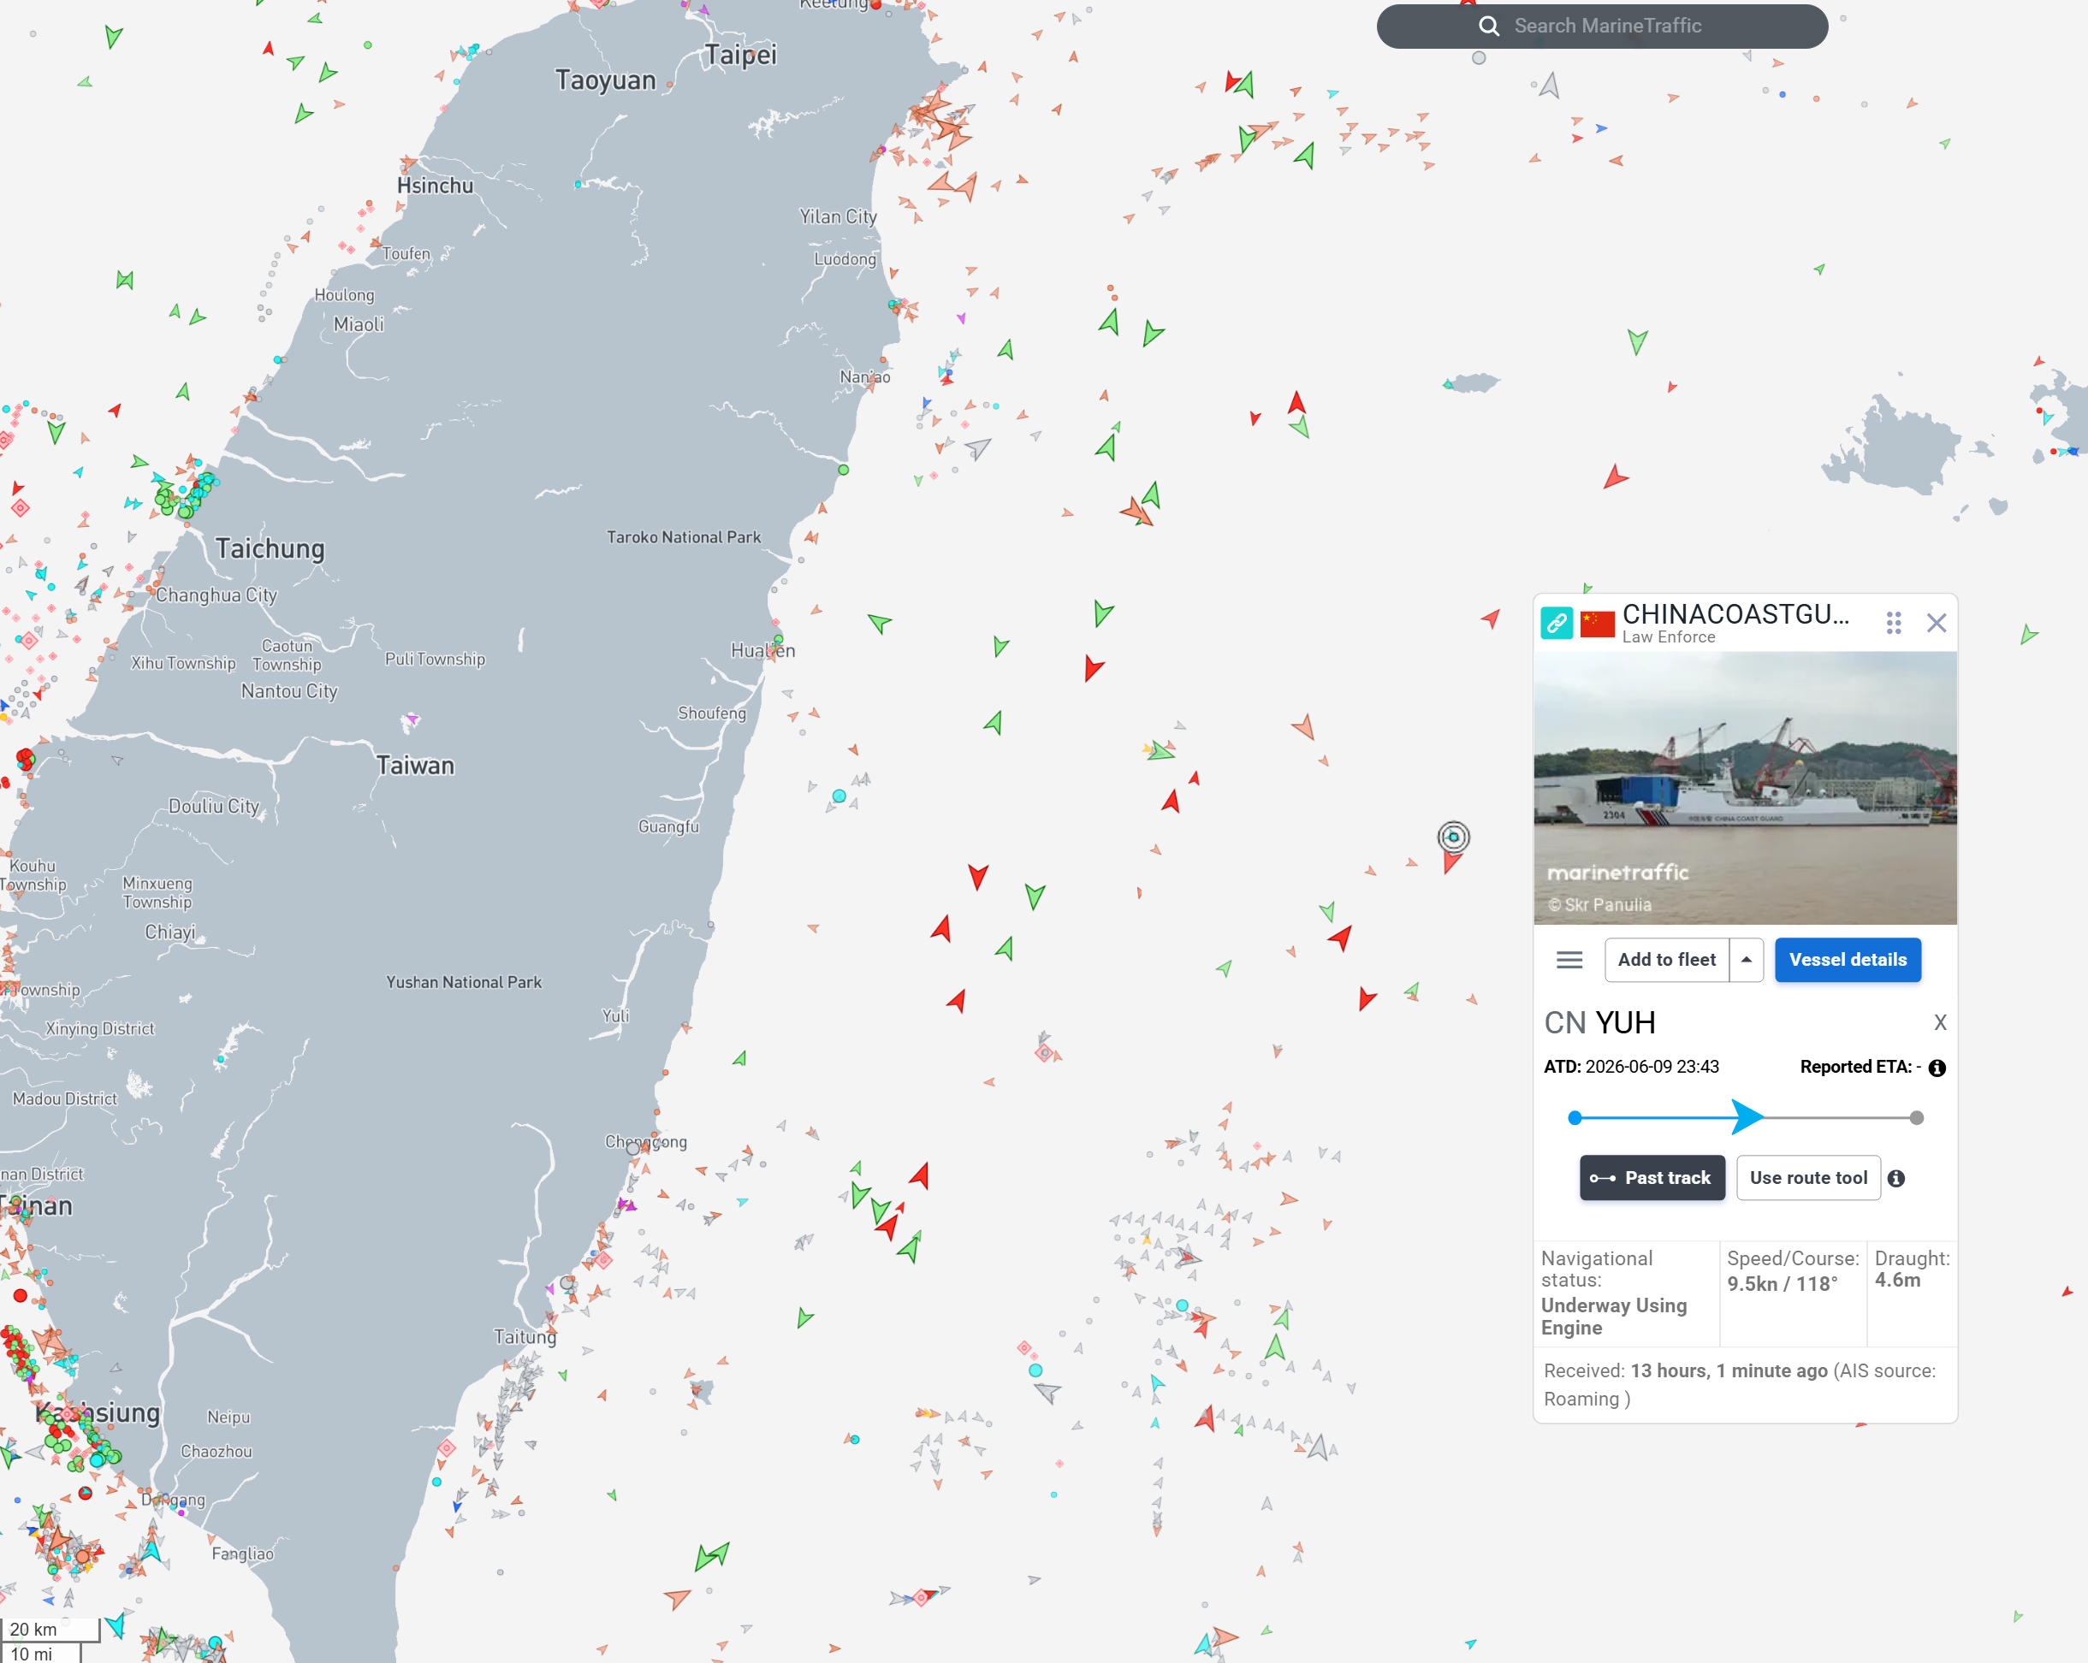Click the voyage progress arrow marker
The image size is (2088, 1663).
pyautogui.click(x=1747, y=1117)
